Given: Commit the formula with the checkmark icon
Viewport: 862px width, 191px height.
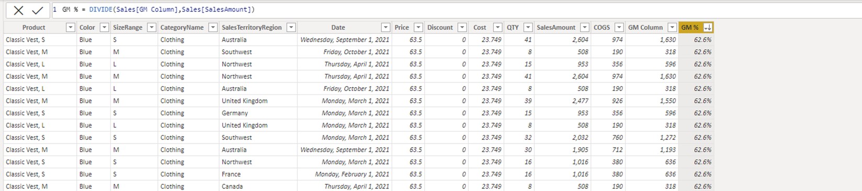Looking at the screenshot, I should point(37,10).
